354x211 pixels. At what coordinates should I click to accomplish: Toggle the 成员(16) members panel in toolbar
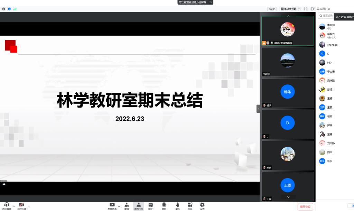click(x=138, y=206)
